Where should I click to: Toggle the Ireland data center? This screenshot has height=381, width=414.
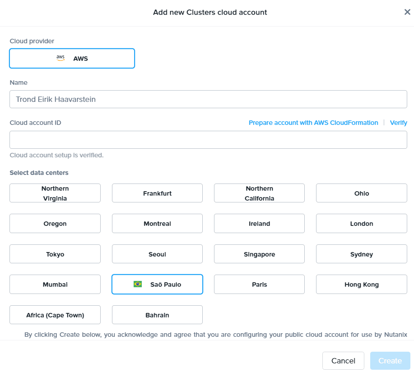coord(259,223)
